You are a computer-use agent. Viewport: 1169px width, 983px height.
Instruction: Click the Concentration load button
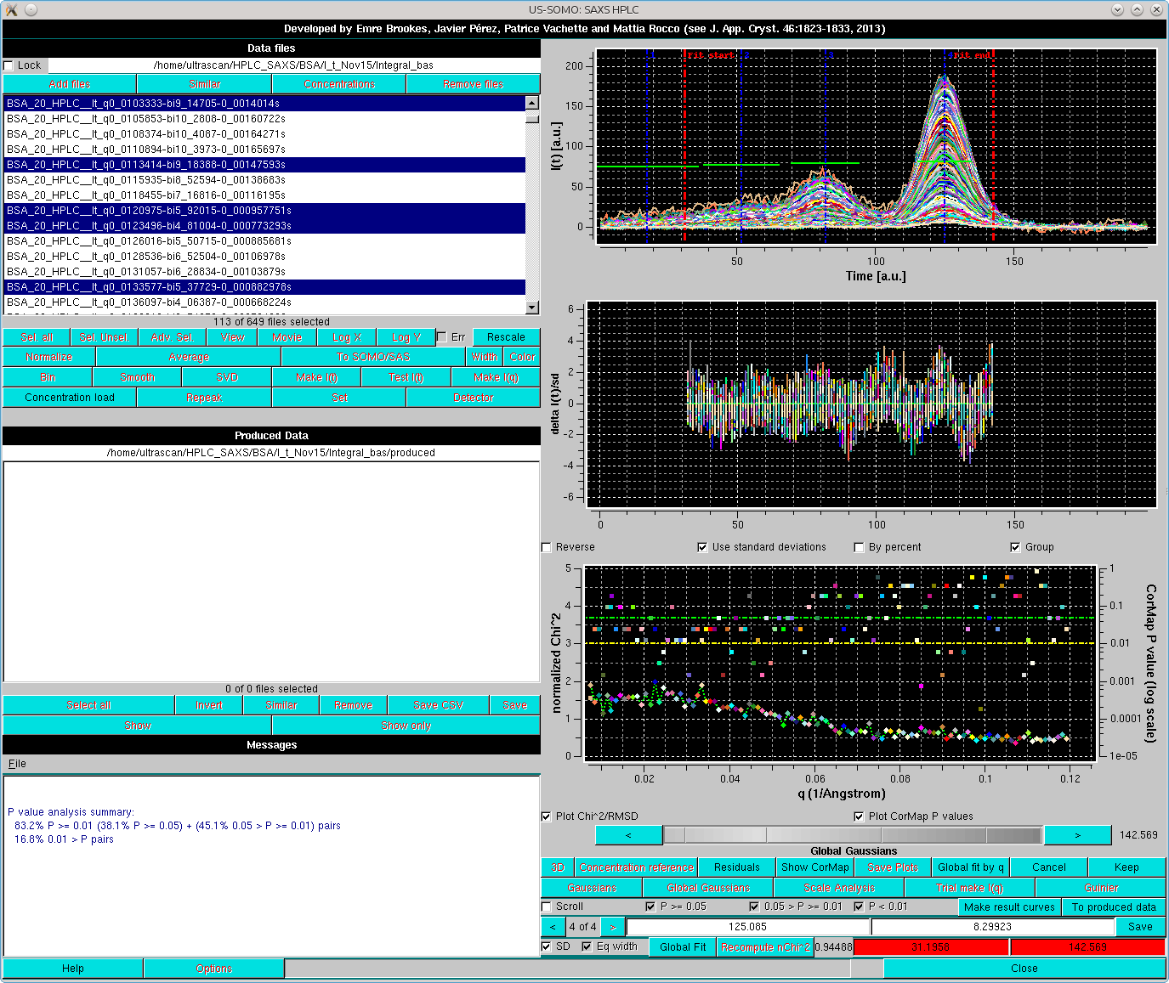[x=70, y=398]
